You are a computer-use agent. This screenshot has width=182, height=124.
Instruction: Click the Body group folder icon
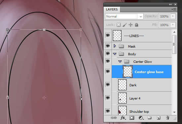coord(121,54)
